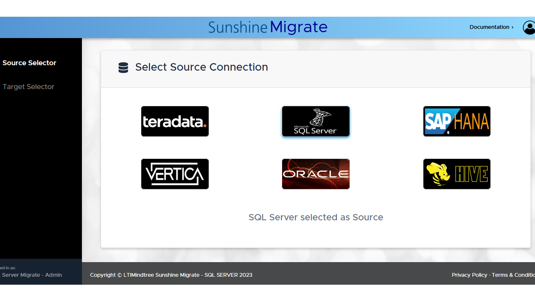Select the Vertica source connection

(175, 174)
